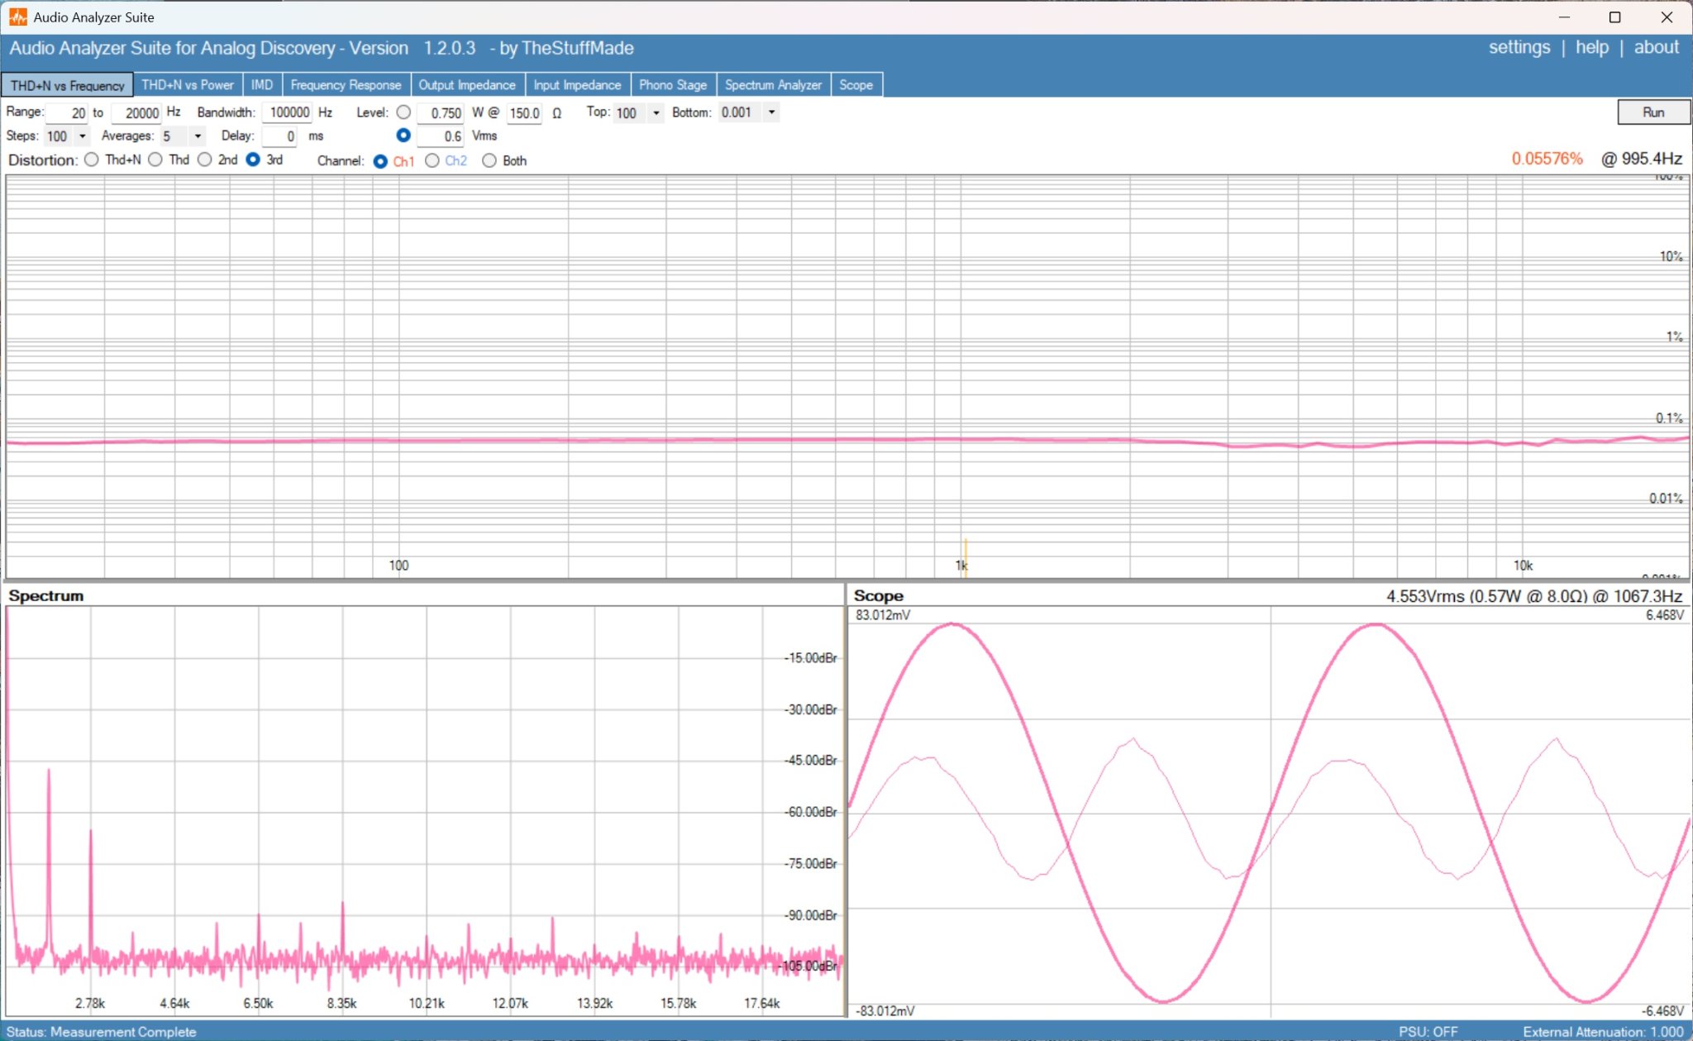
Task: Click Status: Measurement Complete text
Action: (x=102, y=1031)
